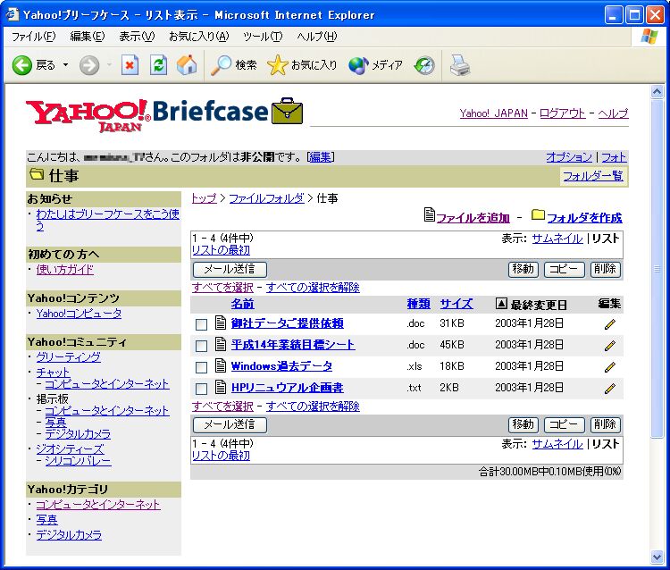Toggle sort order arrow by 最終変更日
Screen dimensions: 670x570
(501, 305)
